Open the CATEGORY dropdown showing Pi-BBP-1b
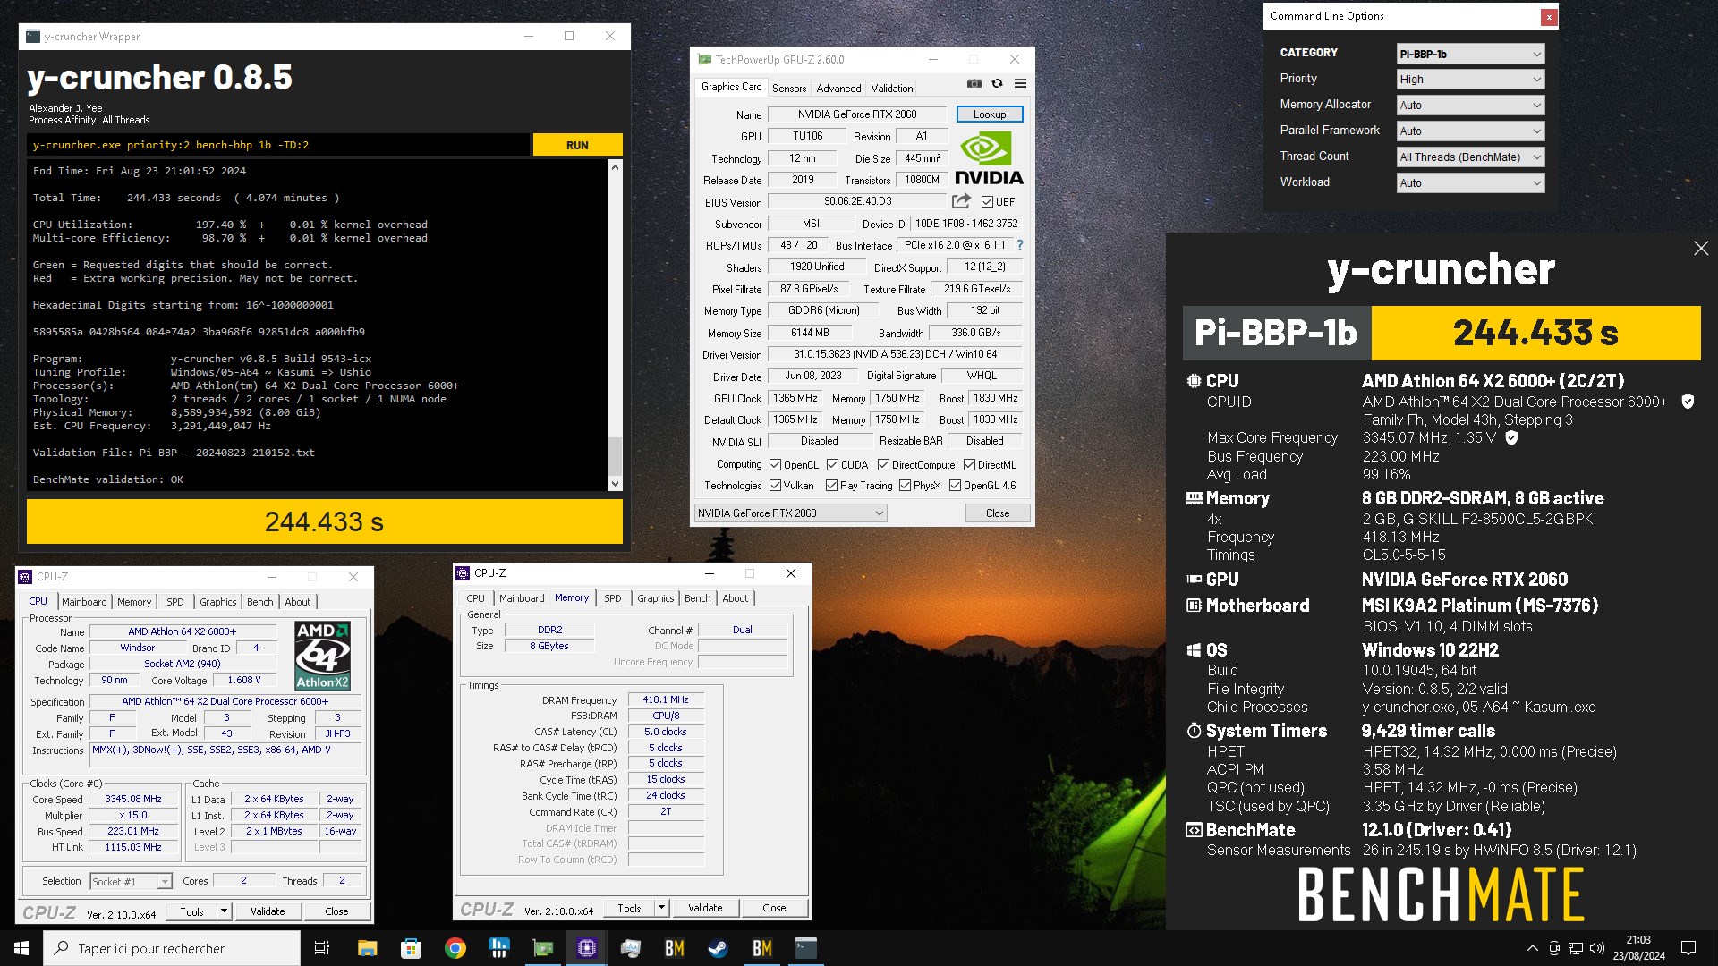 pyautogui.click(x=1470, y=54)
